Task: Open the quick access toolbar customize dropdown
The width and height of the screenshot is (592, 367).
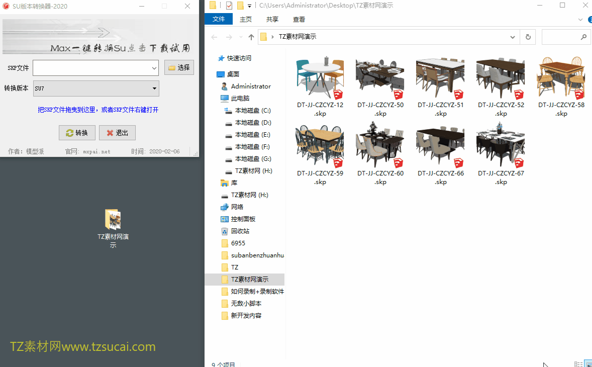Action: click(249, 6)
